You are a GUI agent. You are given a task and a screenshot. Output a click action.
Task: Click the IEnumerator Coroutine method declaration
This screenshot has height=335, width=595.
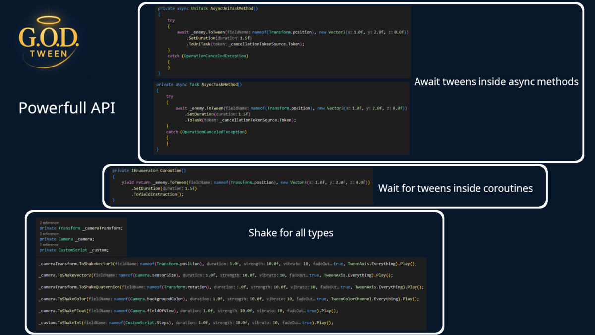point(149,171)
